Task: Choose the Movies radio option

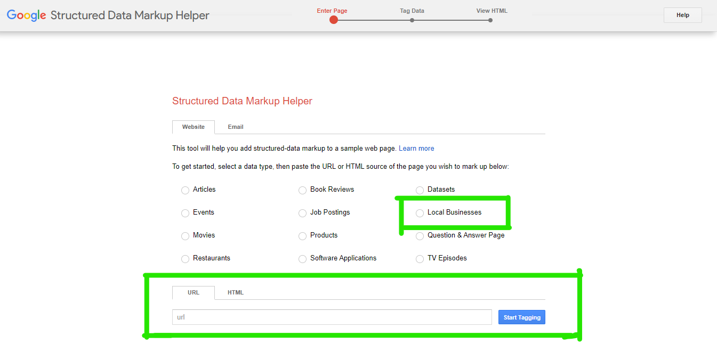Action: tap(186, 236)
